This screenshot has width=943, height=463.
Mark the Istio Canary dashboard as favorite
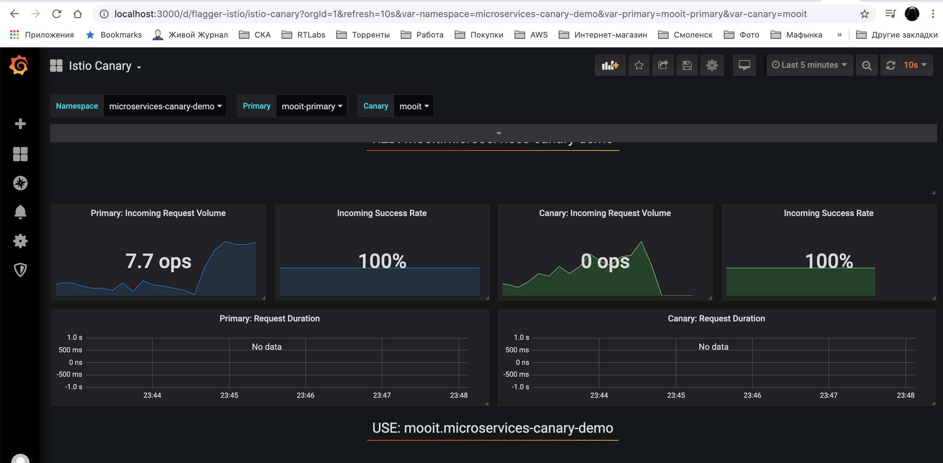click(x=639, y=65)
